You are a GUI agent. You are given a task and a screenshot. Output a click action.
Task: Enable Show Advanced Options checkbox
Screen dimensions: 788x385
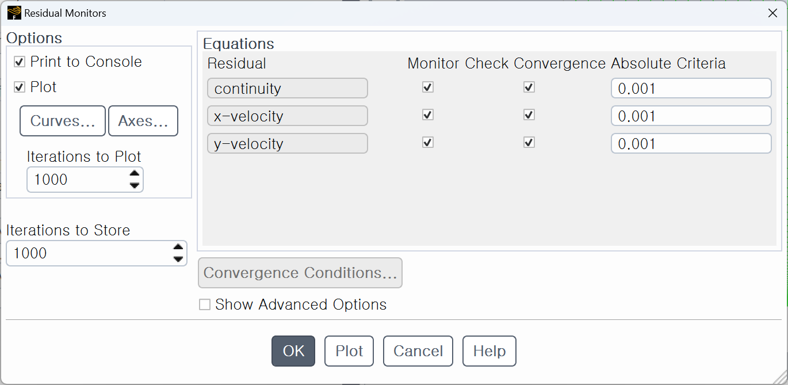tap(205, 305)
